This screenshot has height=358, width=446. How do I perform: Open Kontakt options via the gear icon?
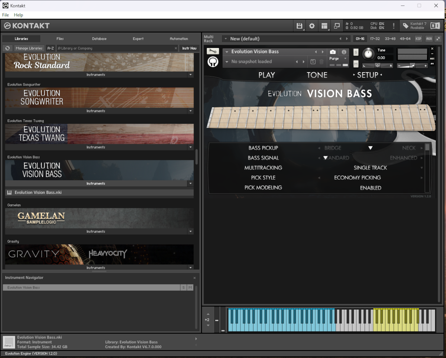coord(312,26)
